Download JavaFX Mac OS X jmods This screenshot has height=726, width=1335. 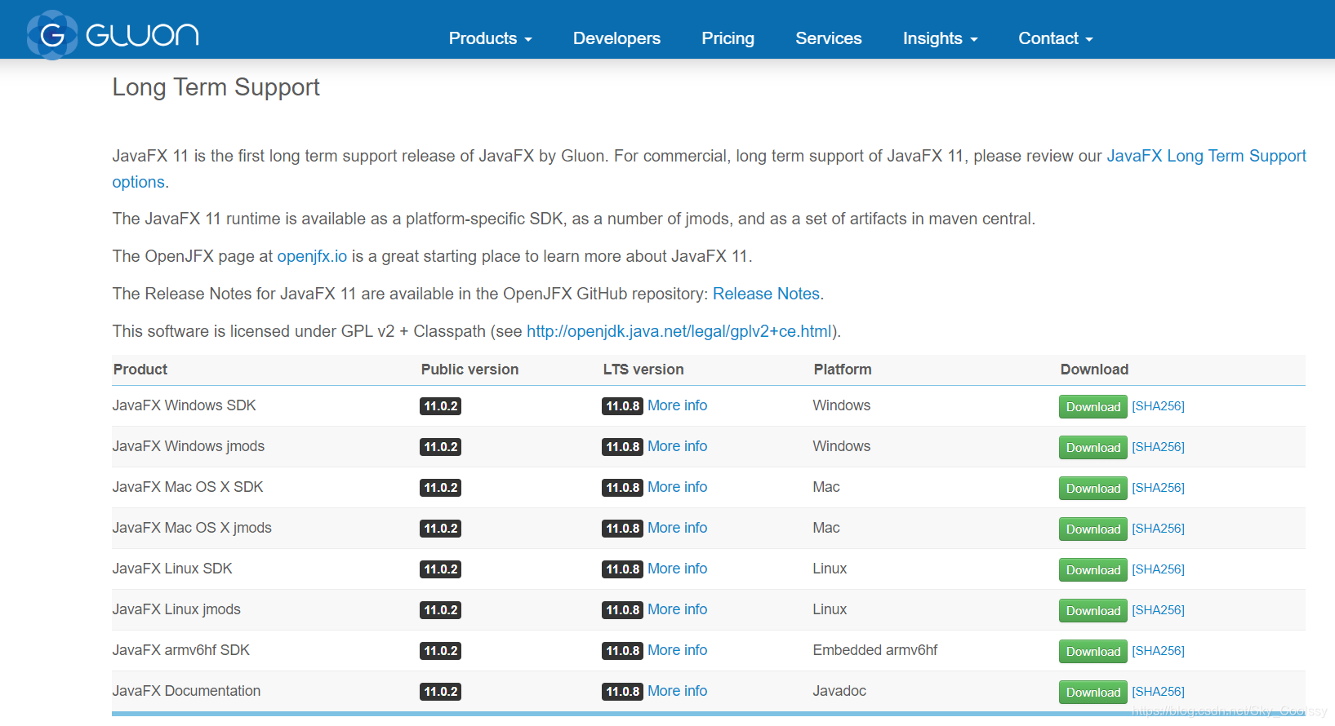tap(1092, 529)
